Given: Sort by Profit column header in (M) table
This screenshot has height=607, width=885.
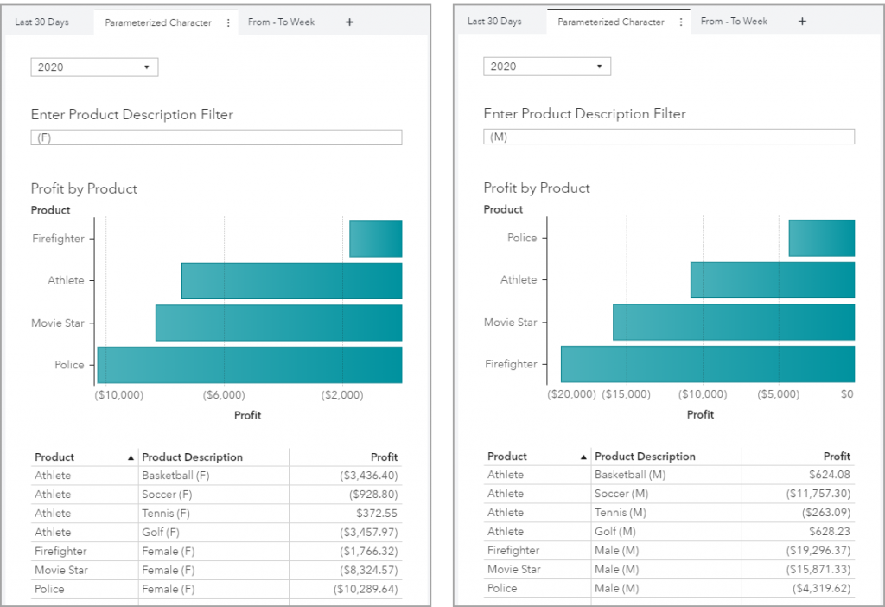Looking at the screenshot, I should 837,457.
